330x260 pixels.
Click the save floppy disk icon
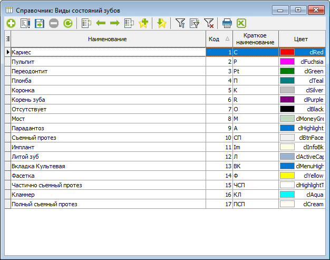[39, 23]
